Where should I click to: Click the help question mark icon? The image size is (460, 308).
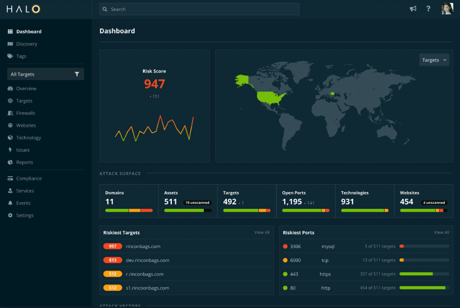[428, 8]
